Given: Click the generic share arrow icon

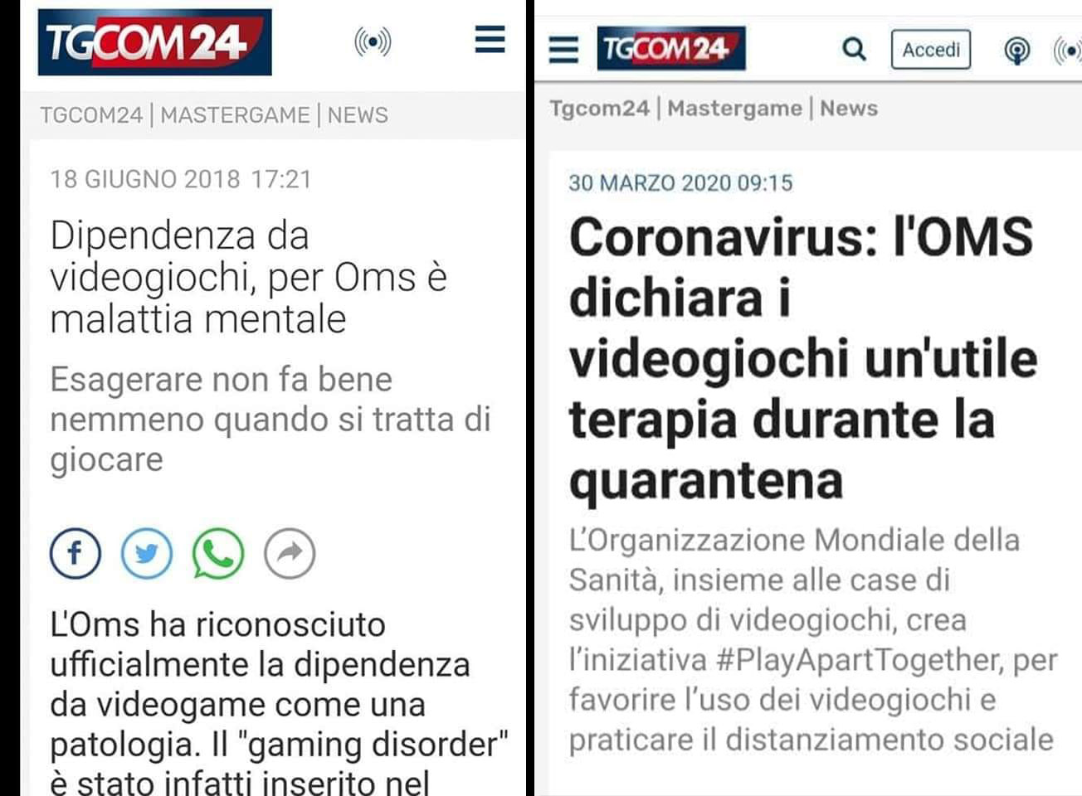Looking at the screenshot, I should [x=290, y=553].
